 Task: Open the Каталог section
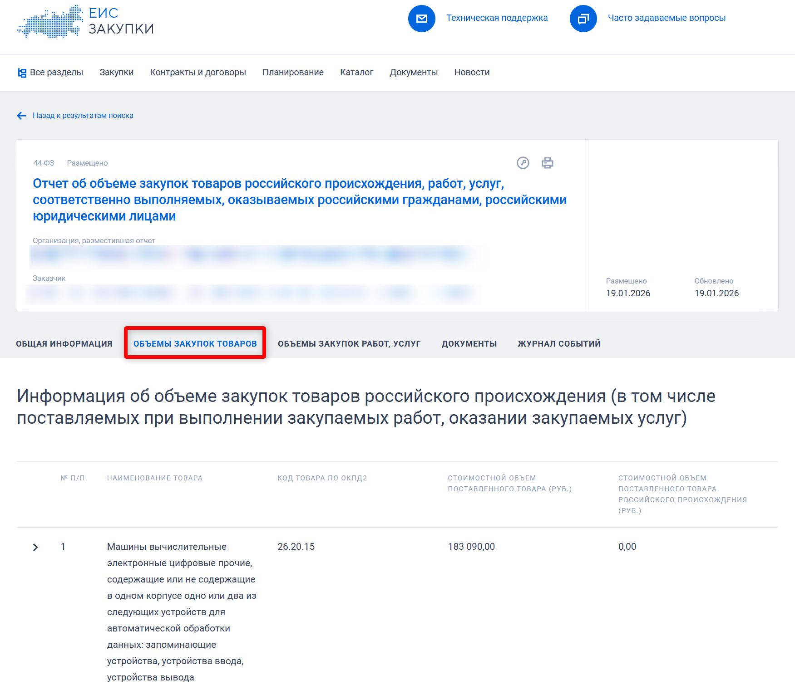[x=357, y=72]
